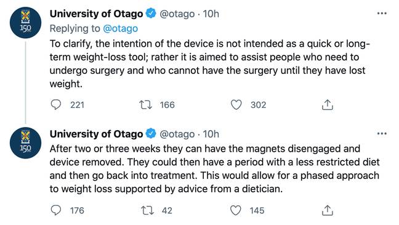The height and width of the screenshot is (225, 399).
Task: Retweet the second tweet with 42 retweets
Action: tap(147, 210)
